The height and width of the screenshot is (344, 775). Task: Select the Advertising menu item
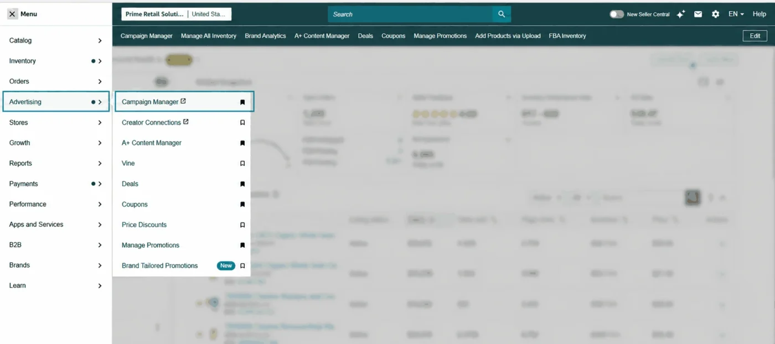(55, 102)
